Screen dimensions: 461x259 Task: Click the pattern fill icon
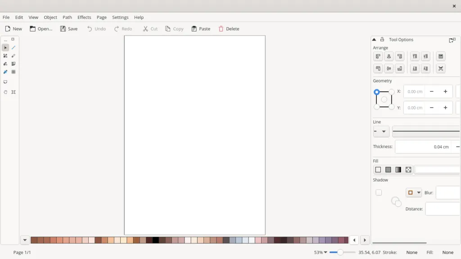408,170
